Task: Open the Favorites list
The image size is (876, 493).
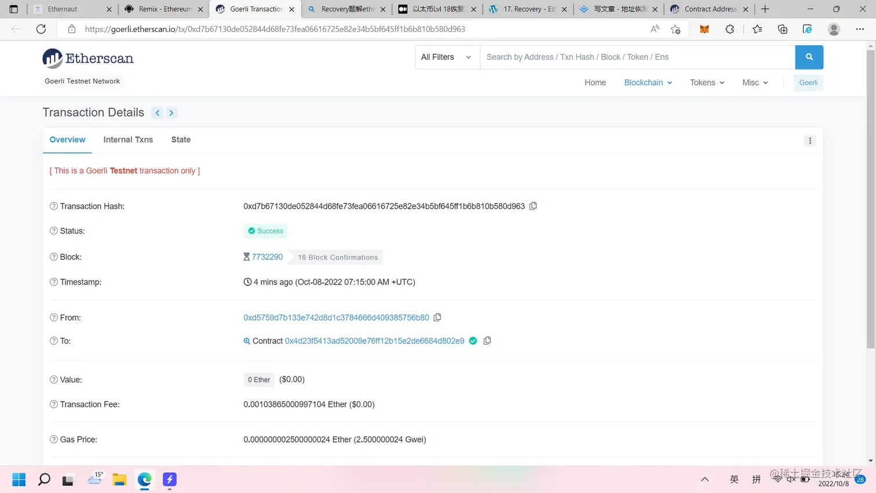Action: click(x=757, y=29)
